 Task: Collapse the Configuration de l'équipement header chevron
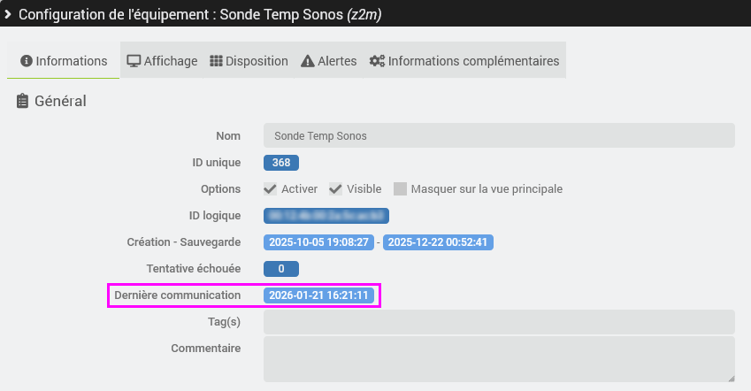[8, 15]
